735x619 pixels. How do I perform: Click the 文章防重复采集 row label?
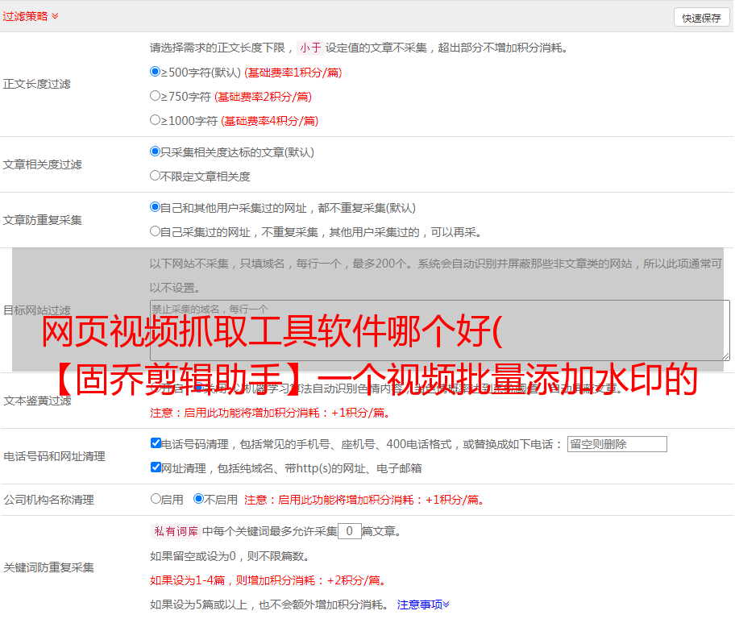pyautogui.click(x=43, y=220)
